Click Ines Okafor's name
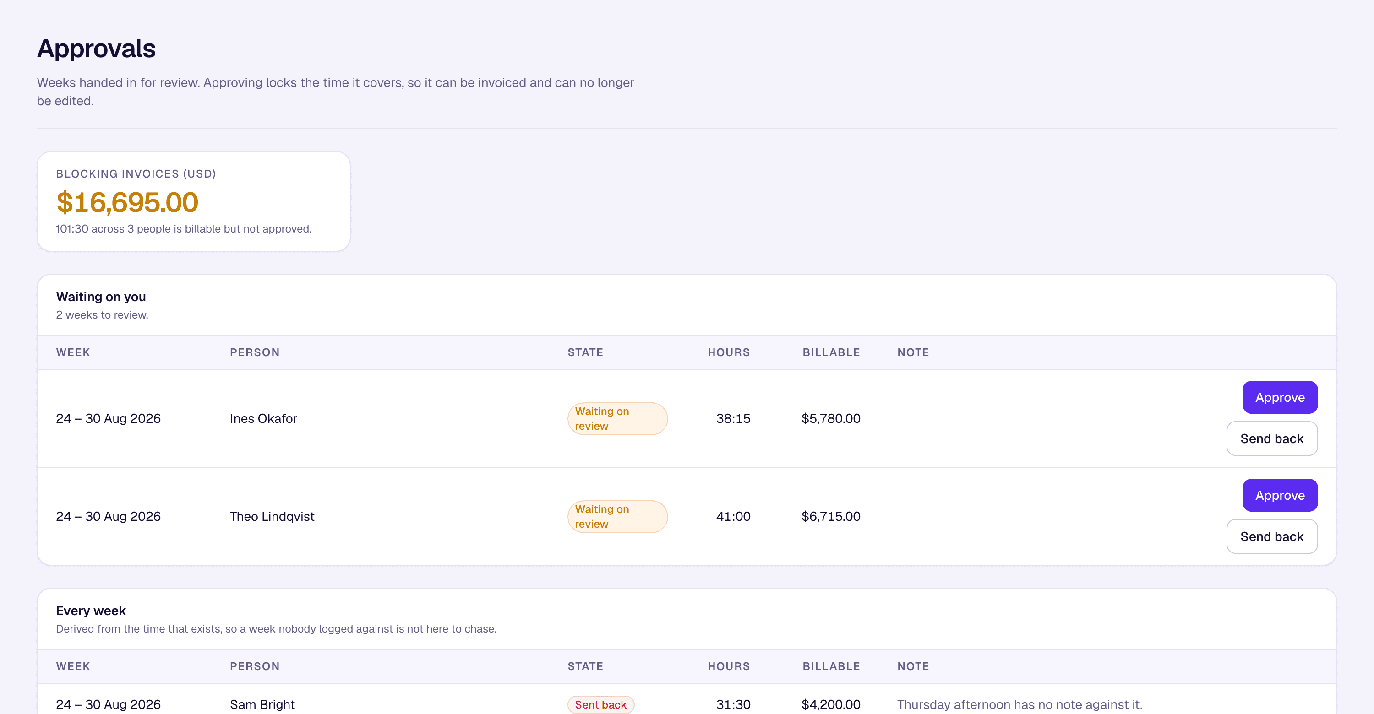This screenshot has height=714, width=1374. [x=263, y=418]
